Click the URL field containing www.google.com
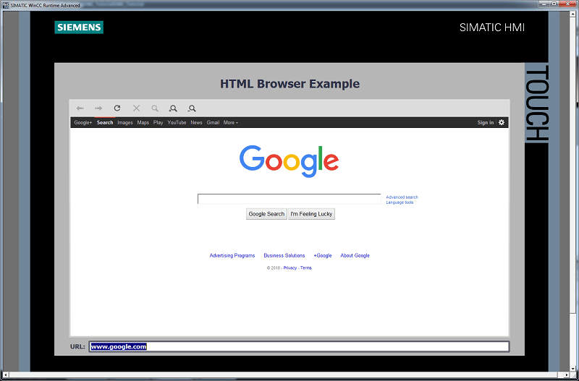 coord(299,346)
